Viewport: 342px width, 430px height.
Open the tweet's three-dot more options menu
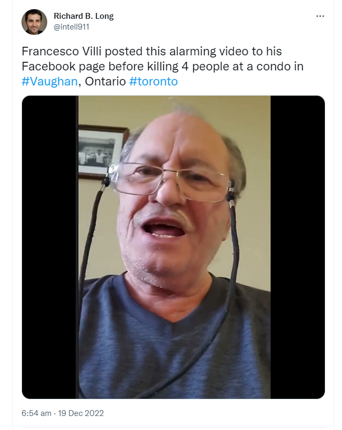point(320,16)
